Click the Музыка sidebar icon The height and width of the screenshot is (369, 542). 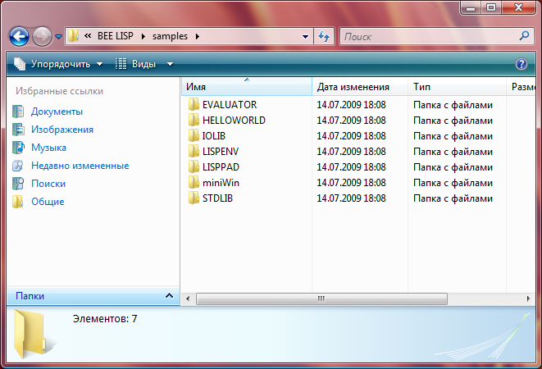tap(18, 148)
